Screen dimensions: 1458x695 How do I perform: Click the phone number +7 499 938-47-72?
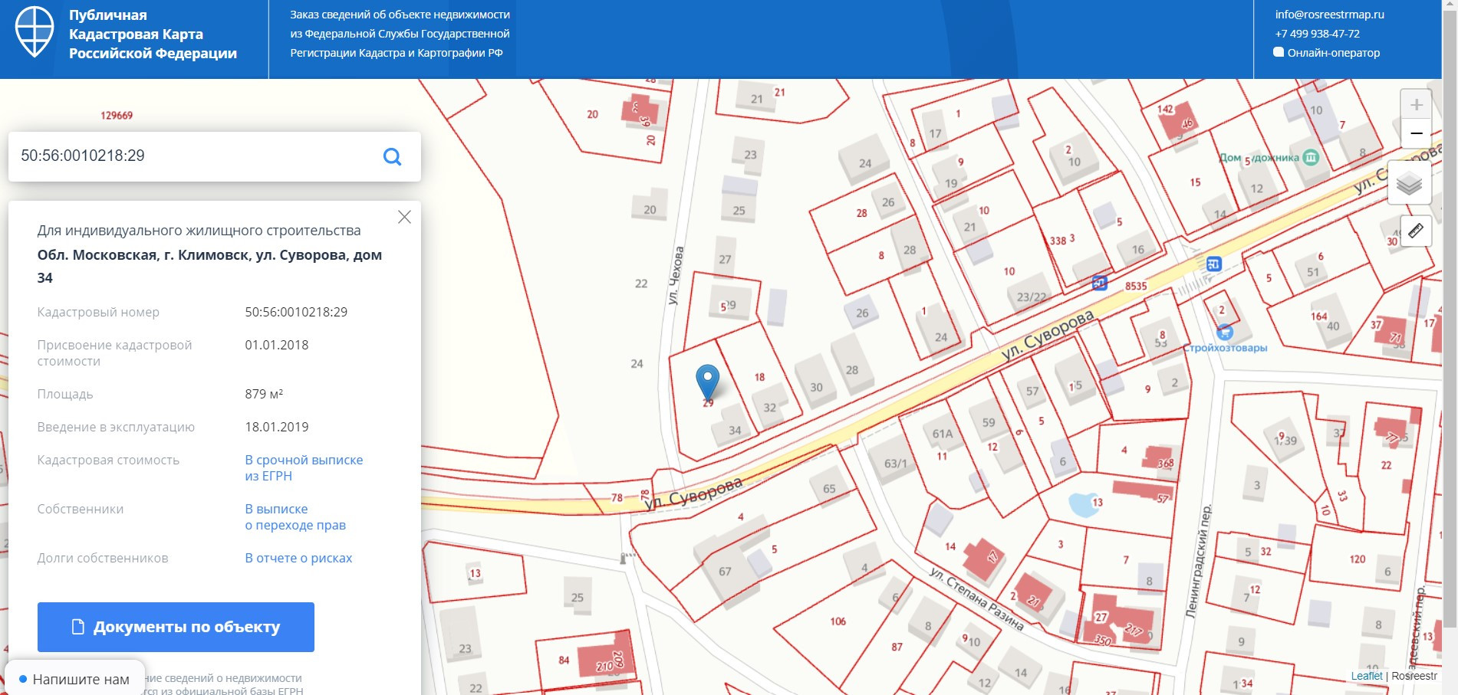pyautogui.click(x=1317, y=34)
